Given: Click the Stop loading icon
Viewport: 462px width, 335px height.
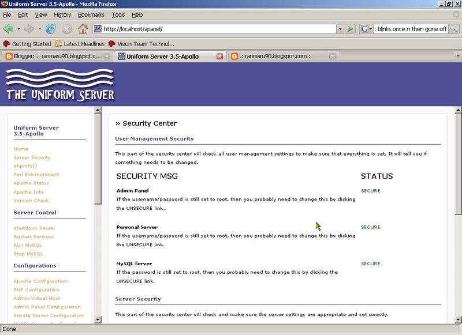Looking at the screenshot, I should click(x=66, y=29).
